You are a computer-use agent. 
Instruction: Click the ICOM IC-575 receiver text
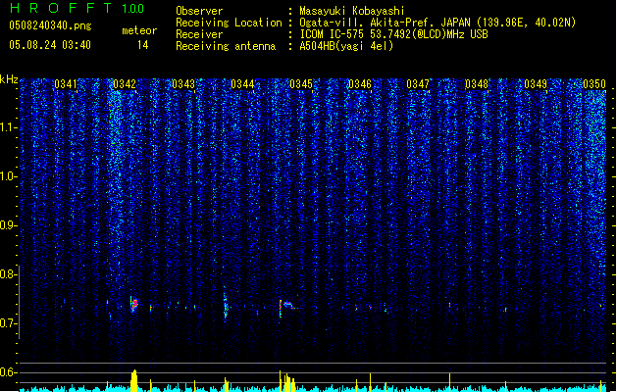point(393,34)
